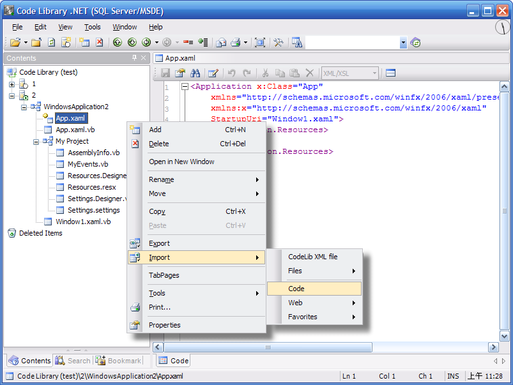Click the red minus collapse-all icon

click(x=188, y=43)
